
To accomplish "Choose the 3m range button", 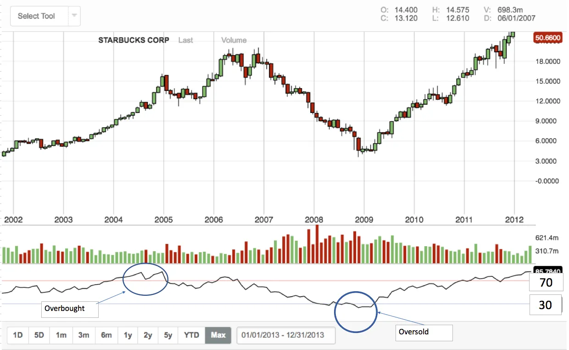I will coord(84,335).
